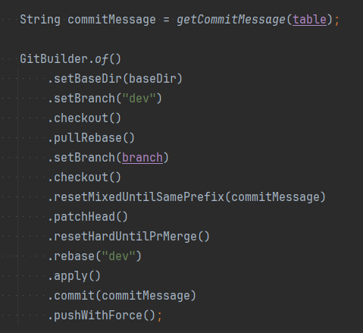Click commit method name
The image size is (363, 333).
coord(74,296)
